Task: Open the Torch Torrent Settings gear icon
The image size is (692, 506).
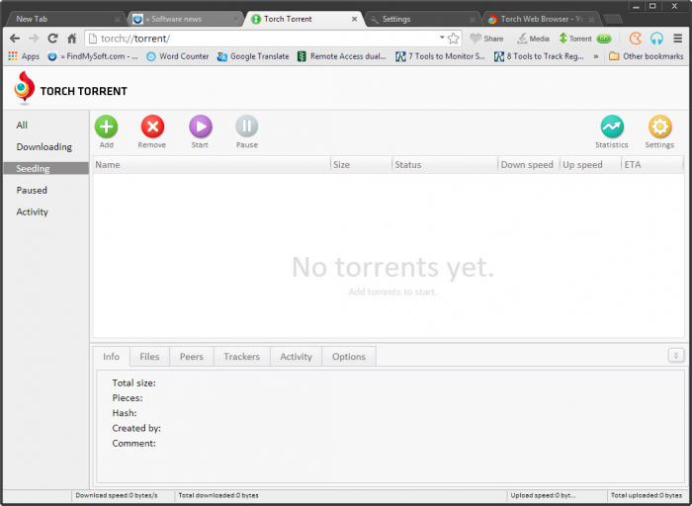Action: click(x=659, y=127)
